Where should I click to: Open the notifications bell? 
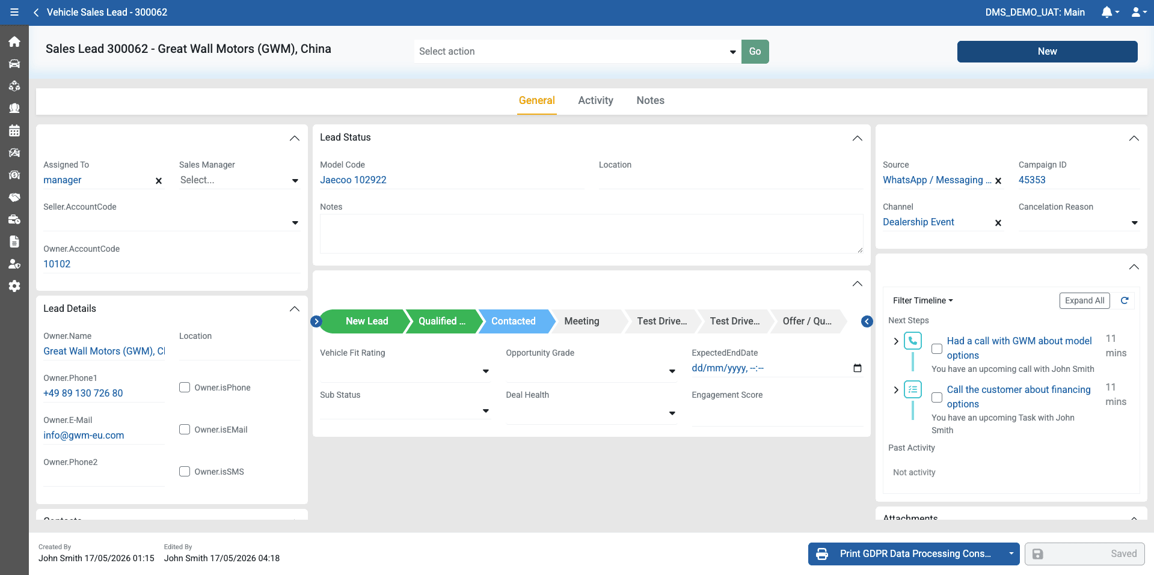(1109, 12)
